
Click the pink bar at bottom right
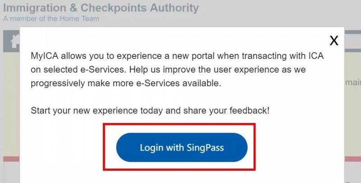click(352, 159)
